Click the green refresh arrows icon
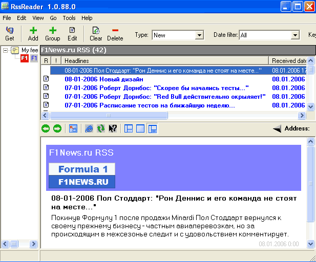 coord(101,128)
